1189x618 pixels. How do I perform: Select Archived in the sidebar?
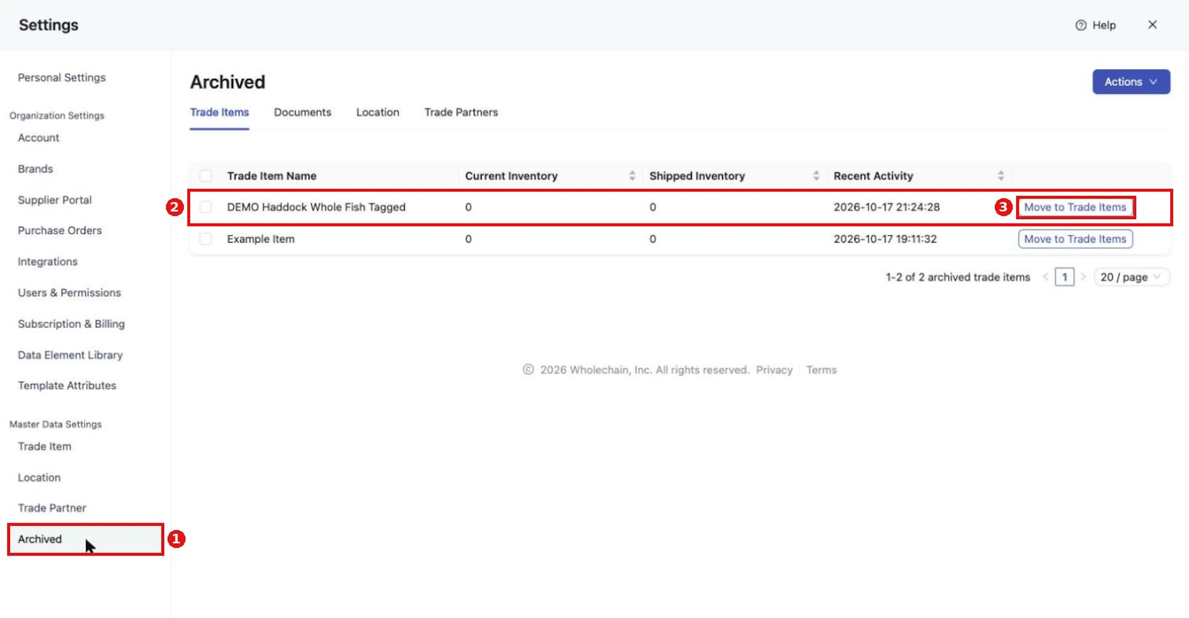86,539
